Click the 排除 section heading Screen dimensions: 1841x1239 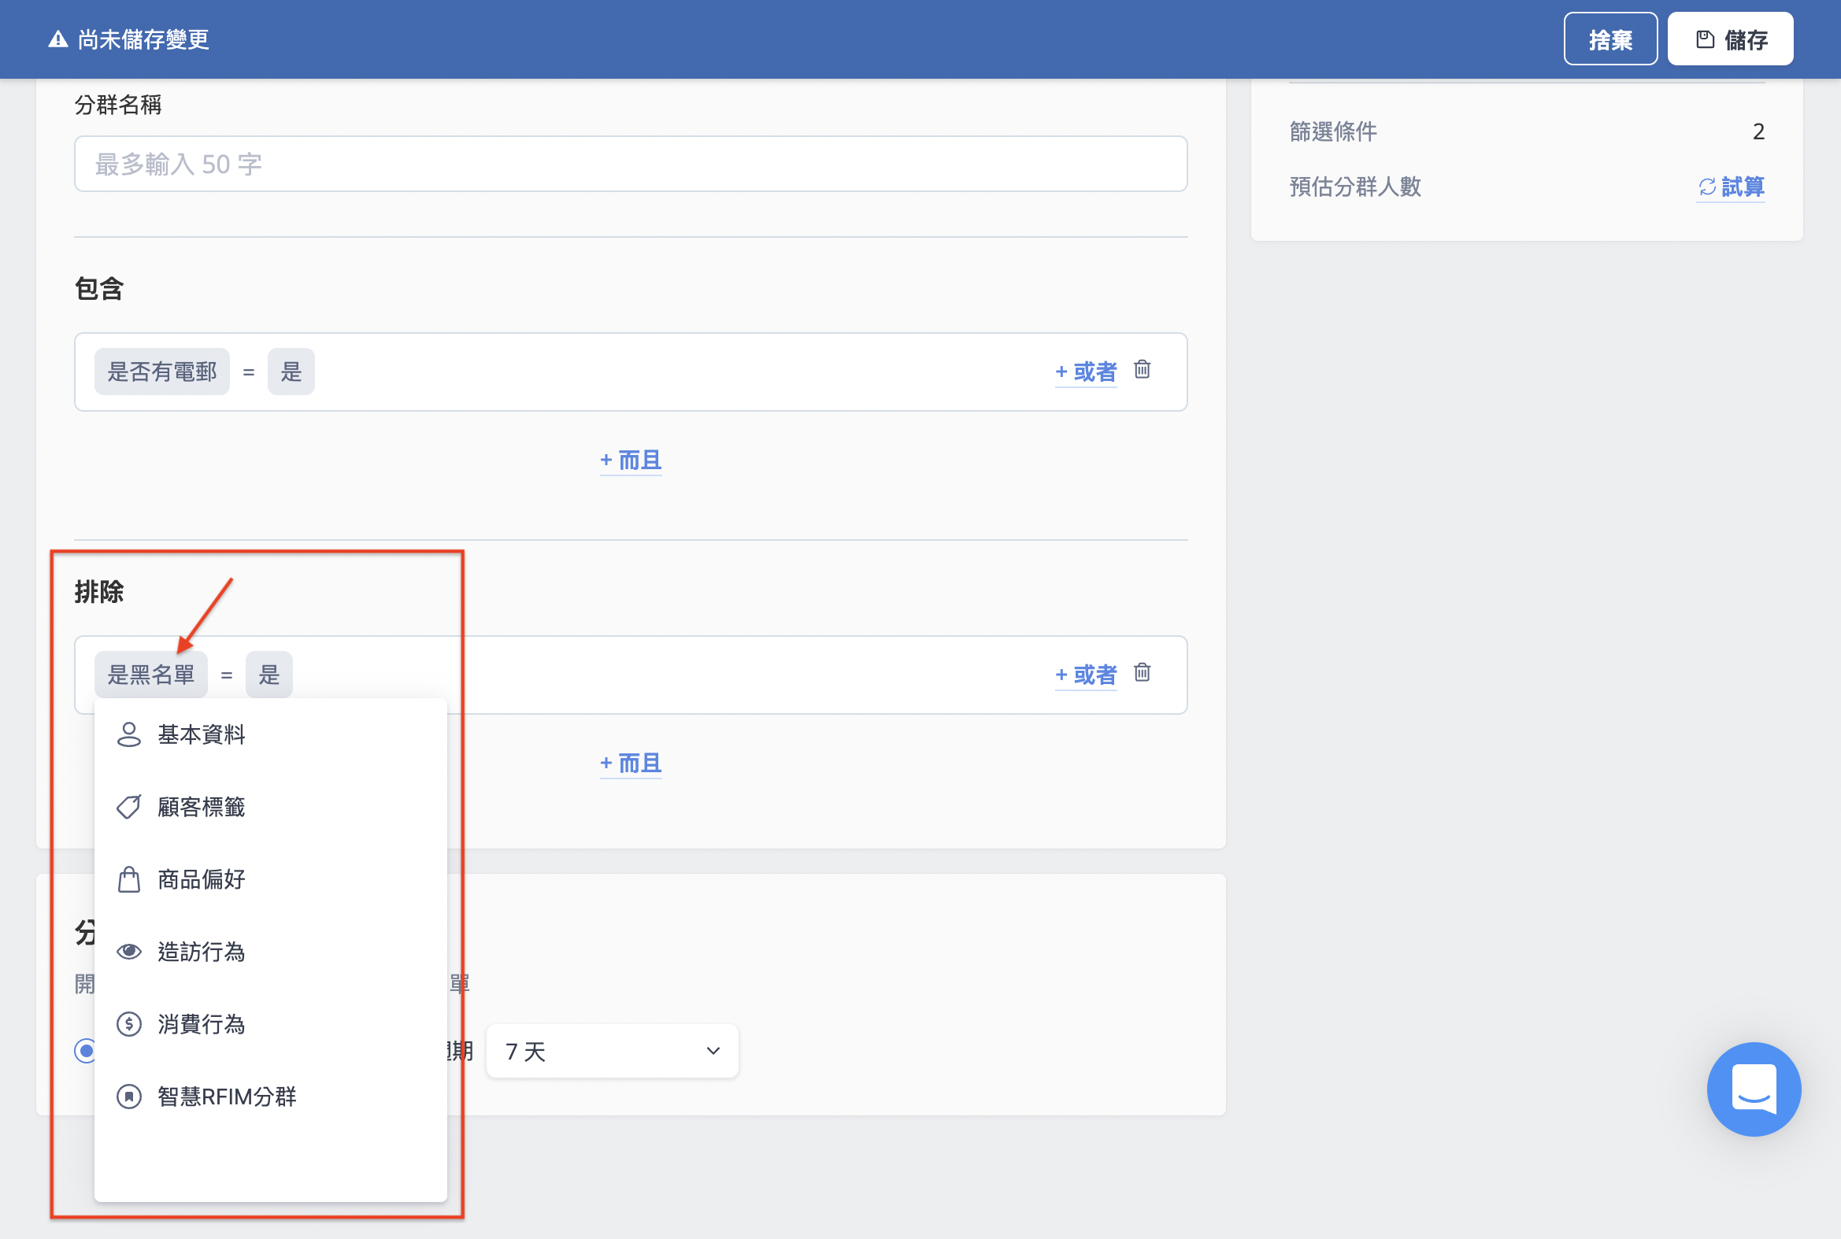(98, 591)
